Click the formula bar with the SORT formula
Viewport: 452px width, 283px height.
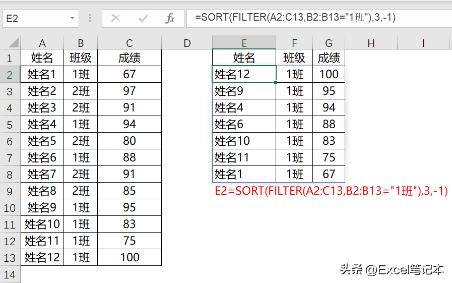(x=319, y=18)
